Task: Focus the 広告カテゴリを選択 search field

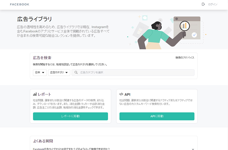Action: [x=133, y=72]
